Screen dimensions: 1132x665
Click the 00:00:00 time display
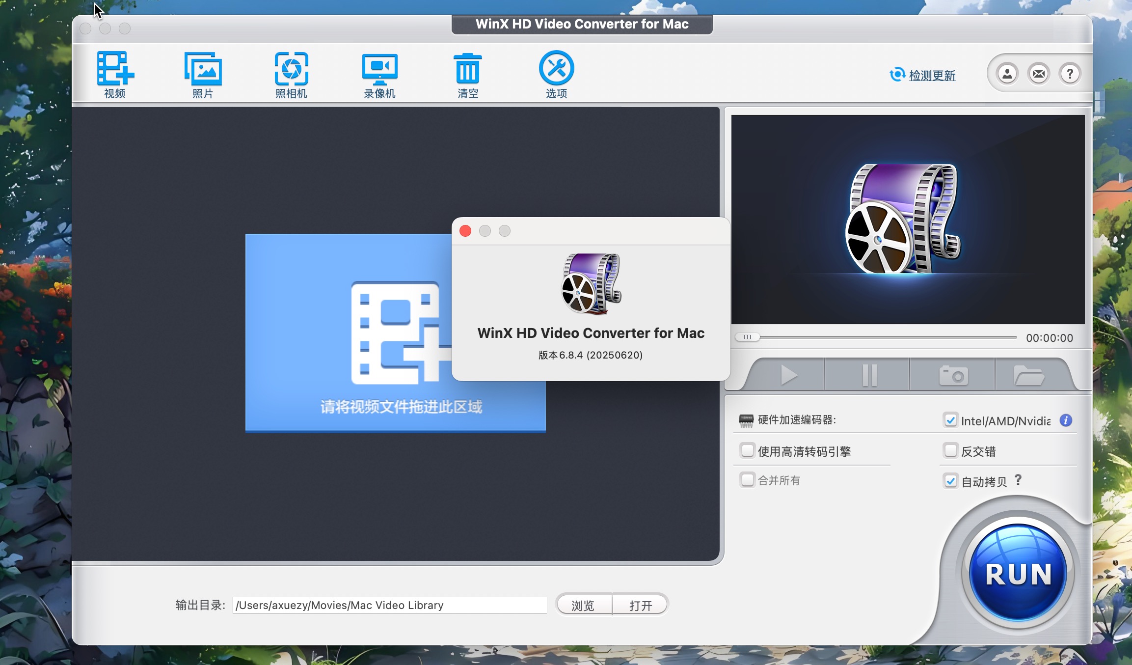click(1050, 338)
